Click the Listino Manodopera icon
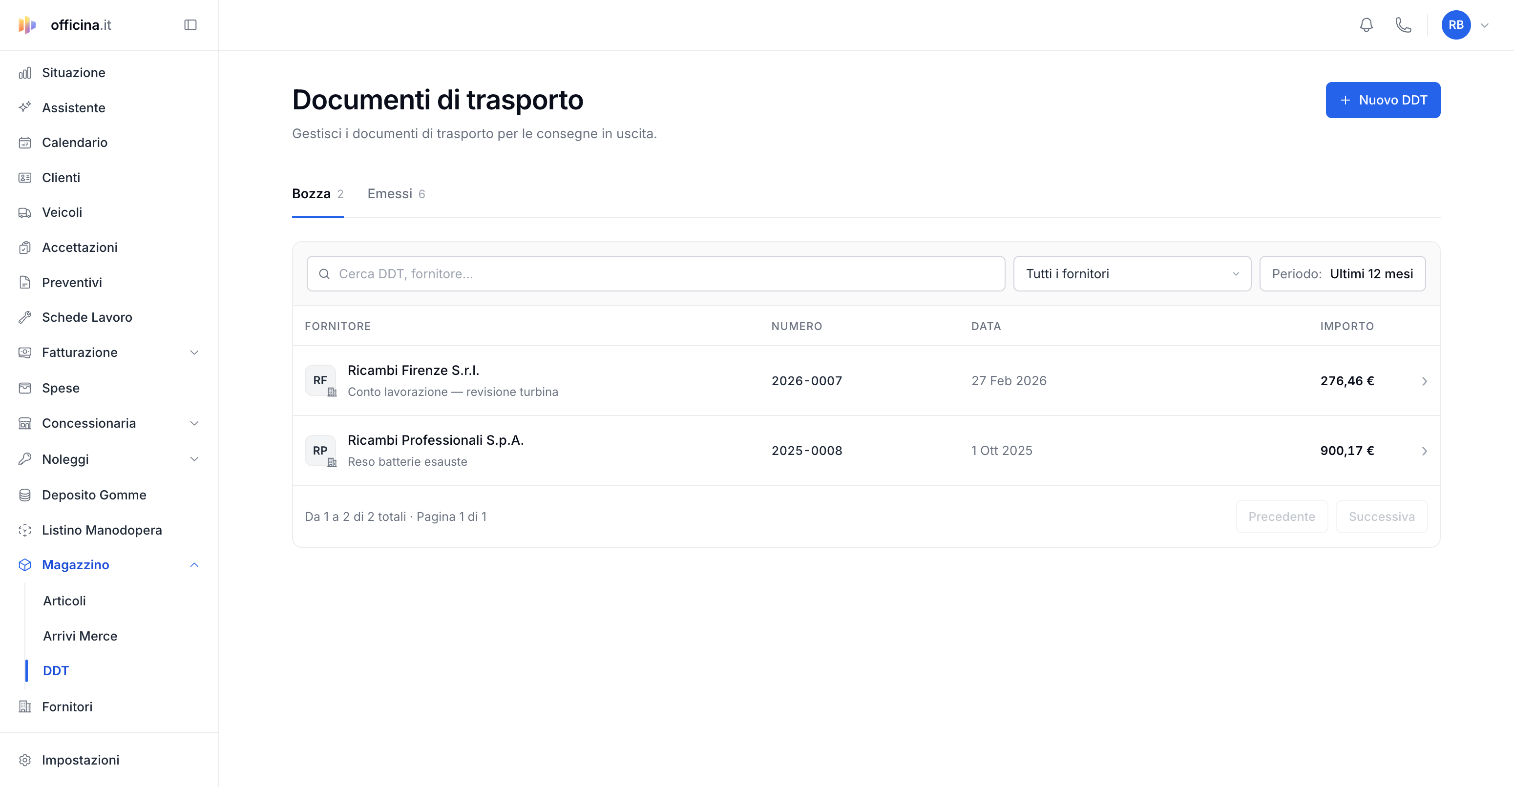This screenshot has width=1514, height=787. coord(25,530)
